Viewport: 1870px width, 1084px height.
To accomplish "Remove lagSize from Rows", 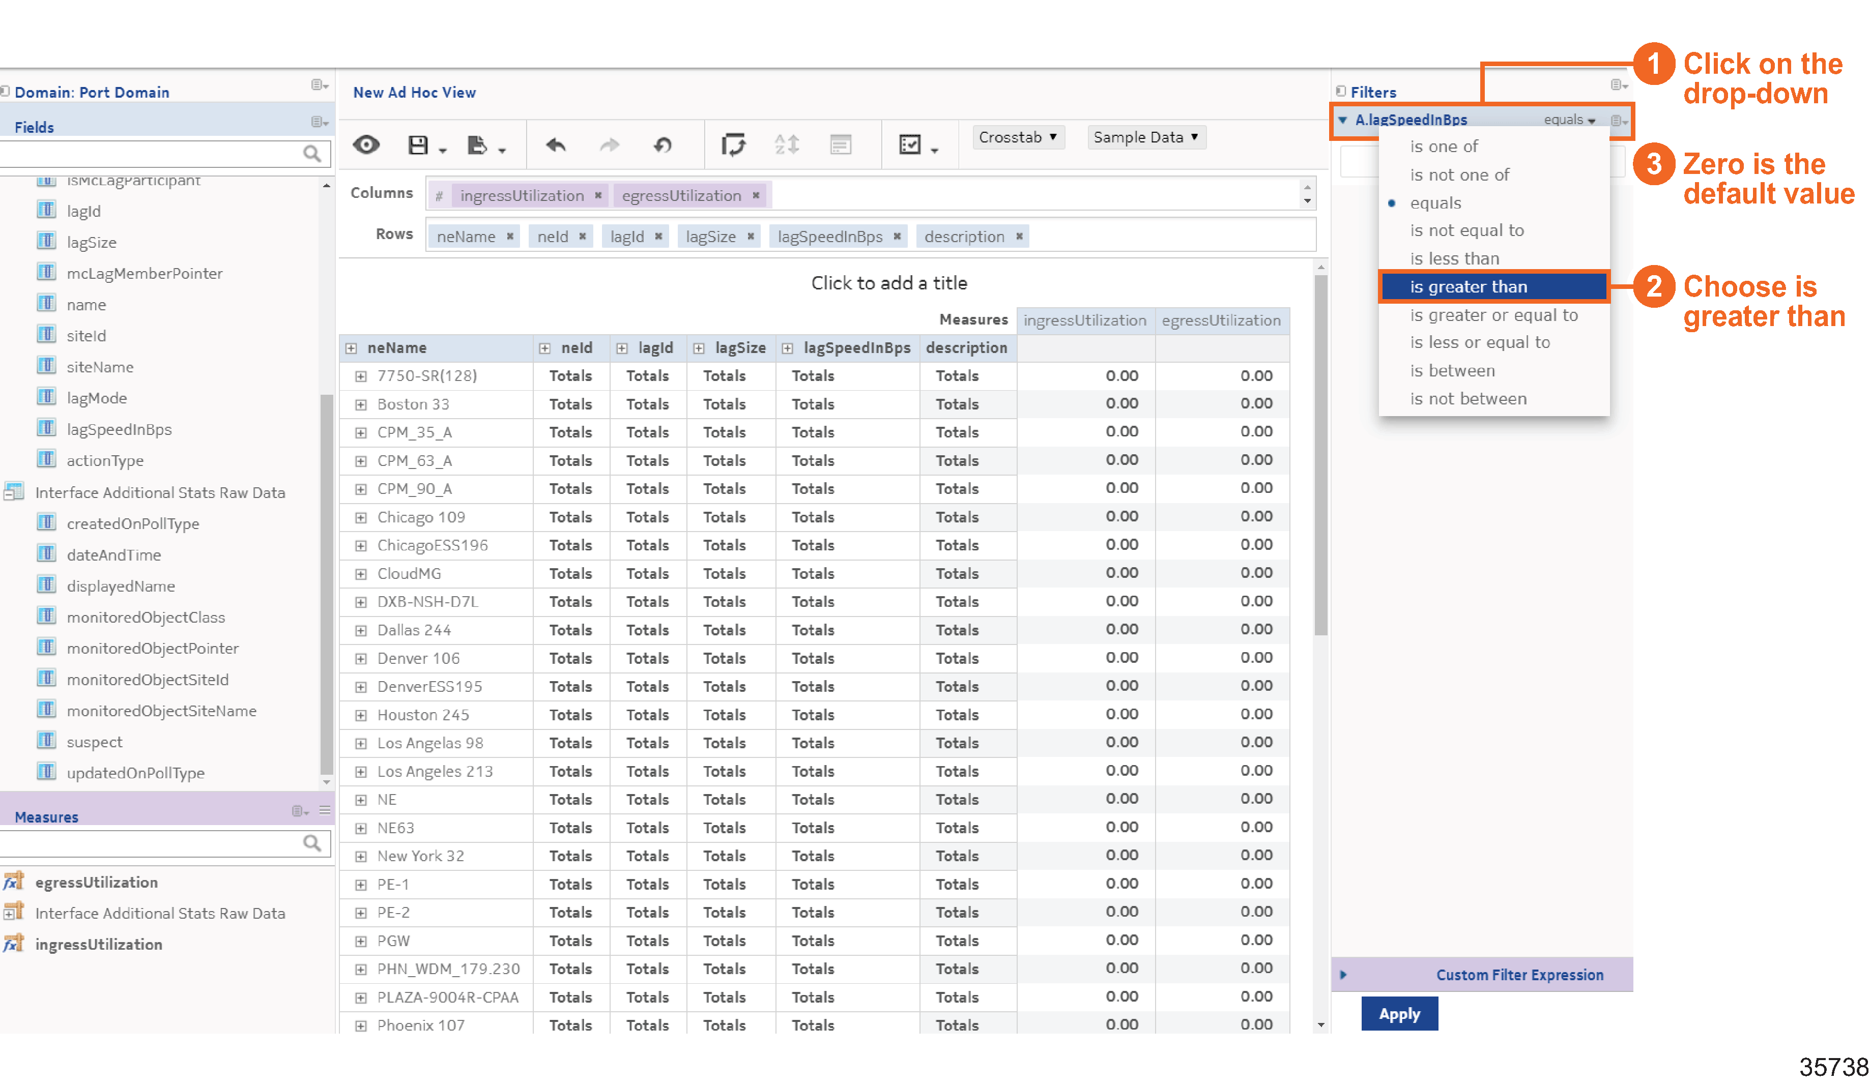I will tap(751, 237).
